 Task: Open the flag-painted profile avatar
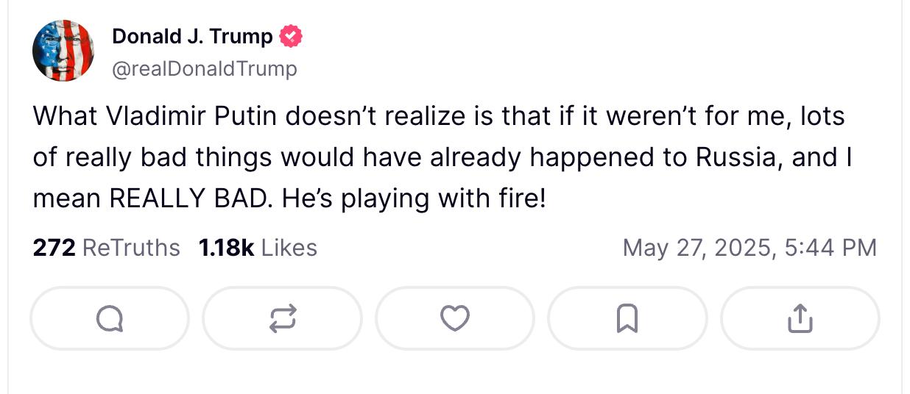tap(63, 50)
